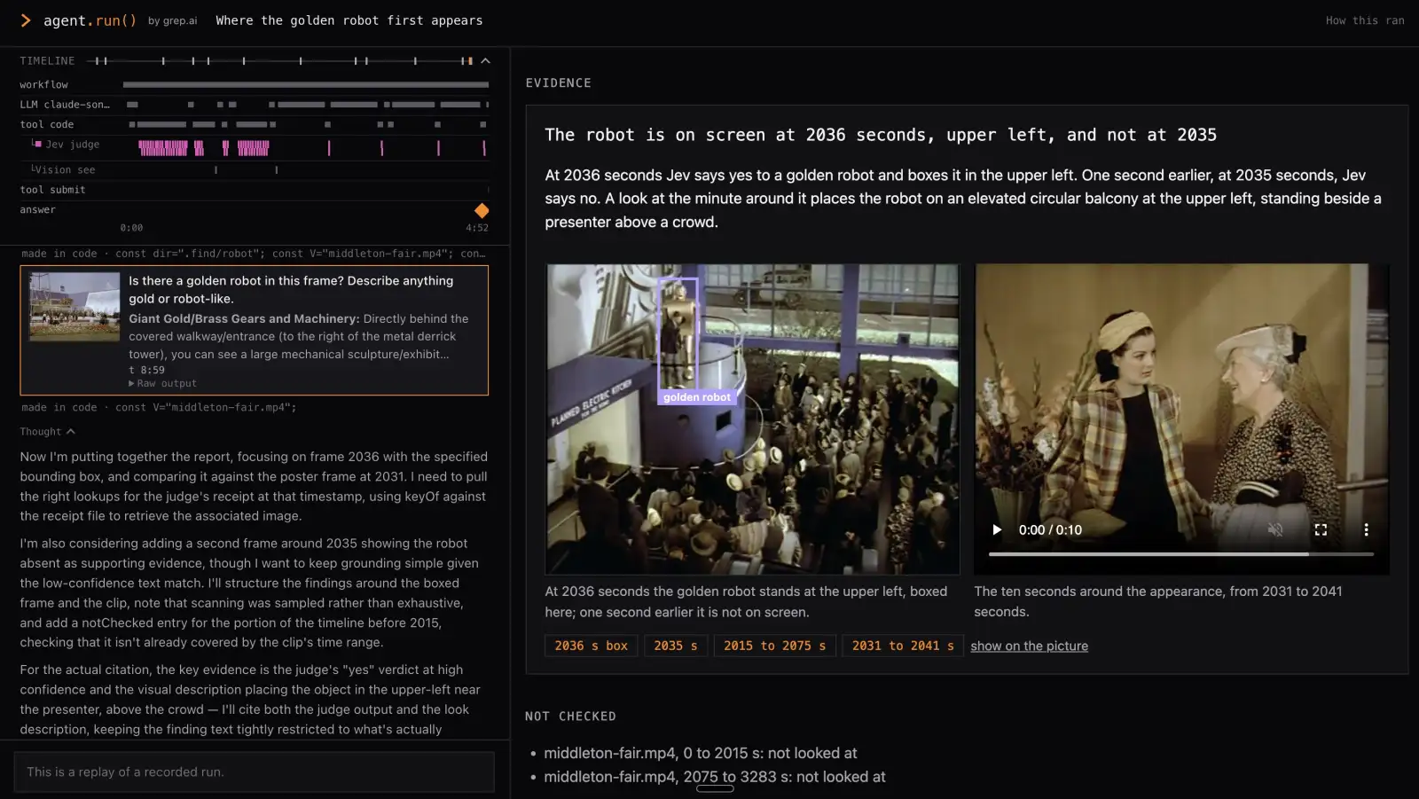Collapse the TIMELINE panel chevron
The width and height of the screenshot is (1419, 799).
pyautogui.click(x=485, y=61)
